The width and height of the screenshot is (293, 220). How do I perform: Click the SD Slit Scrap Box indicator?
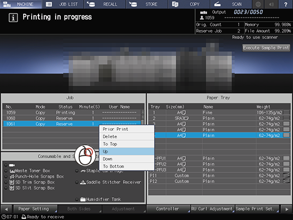(x=6, y=188)
